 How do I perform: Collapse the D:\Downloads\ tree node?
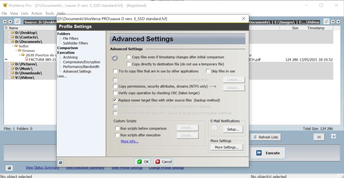[x=9, y=73]
